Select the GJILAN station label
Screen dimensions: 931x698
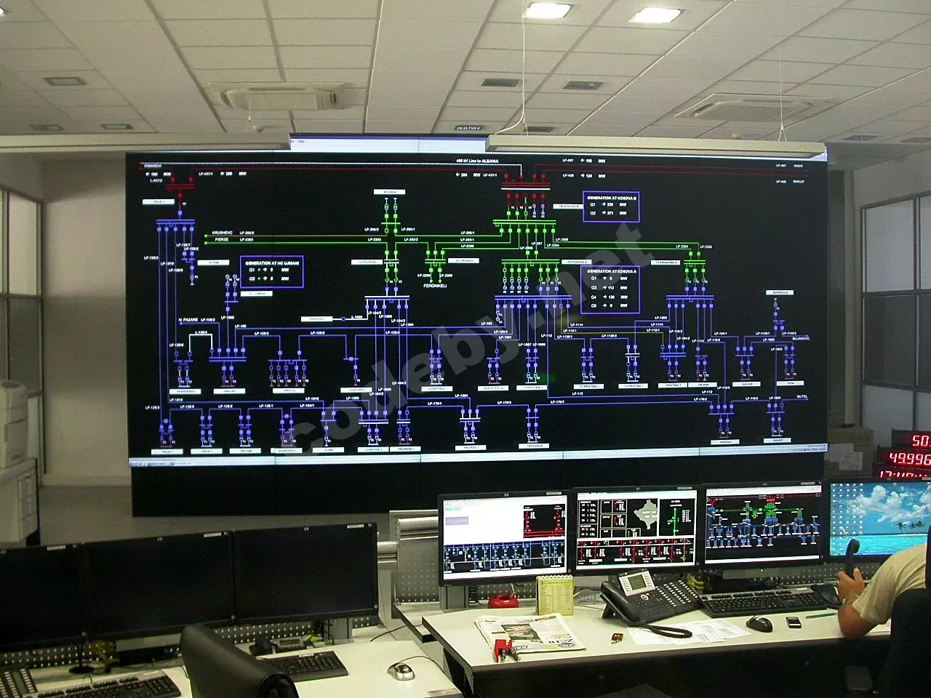pyautogui.click(x=748, y=385)
